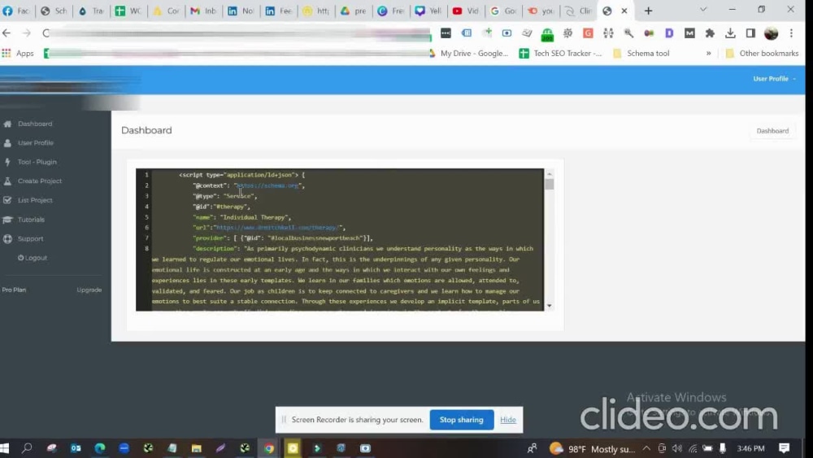Image resolution: width=813 pixels, height=458 pixels.
Task: Click Logout in sidebar
Action: [33, 258]
